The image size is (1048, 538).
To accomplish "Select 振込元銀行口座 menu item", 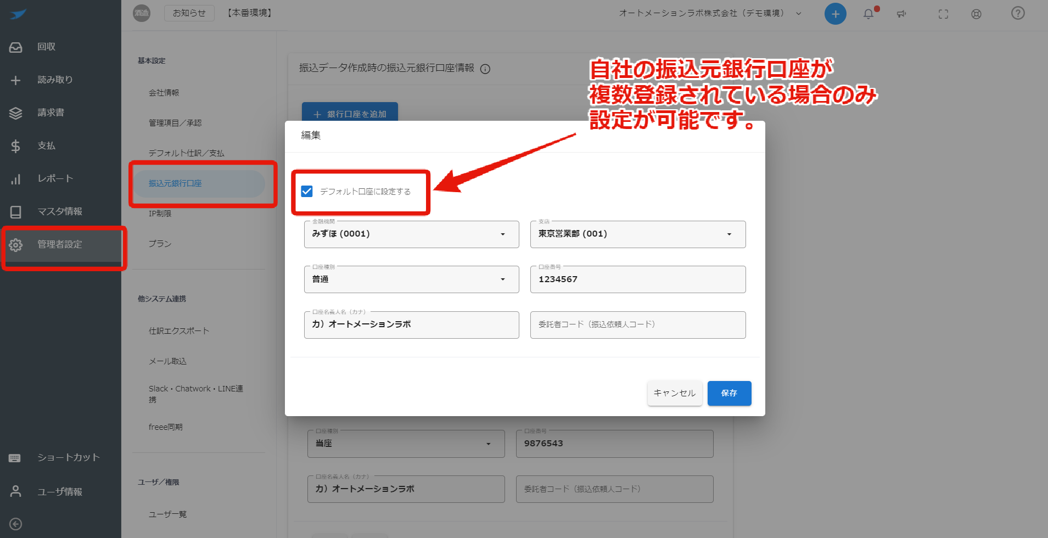I will pyautogui.click(x=199, y=183).
